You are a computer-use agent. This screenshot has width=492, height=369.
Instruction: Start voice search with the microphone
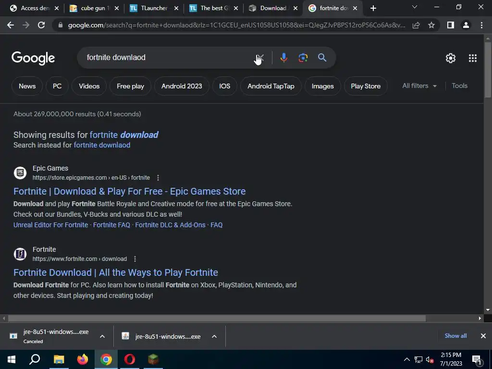283,58
